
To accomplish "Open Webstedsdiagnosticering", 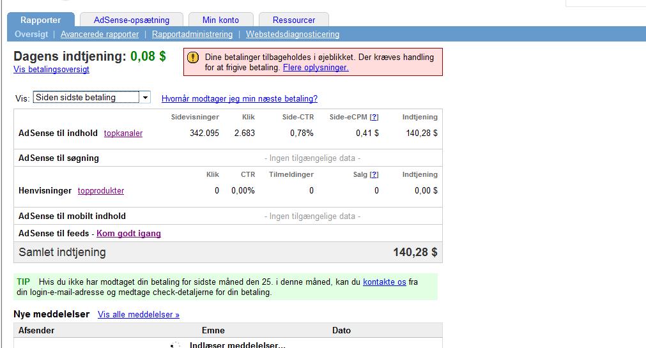I will click(x=293, y=34).
